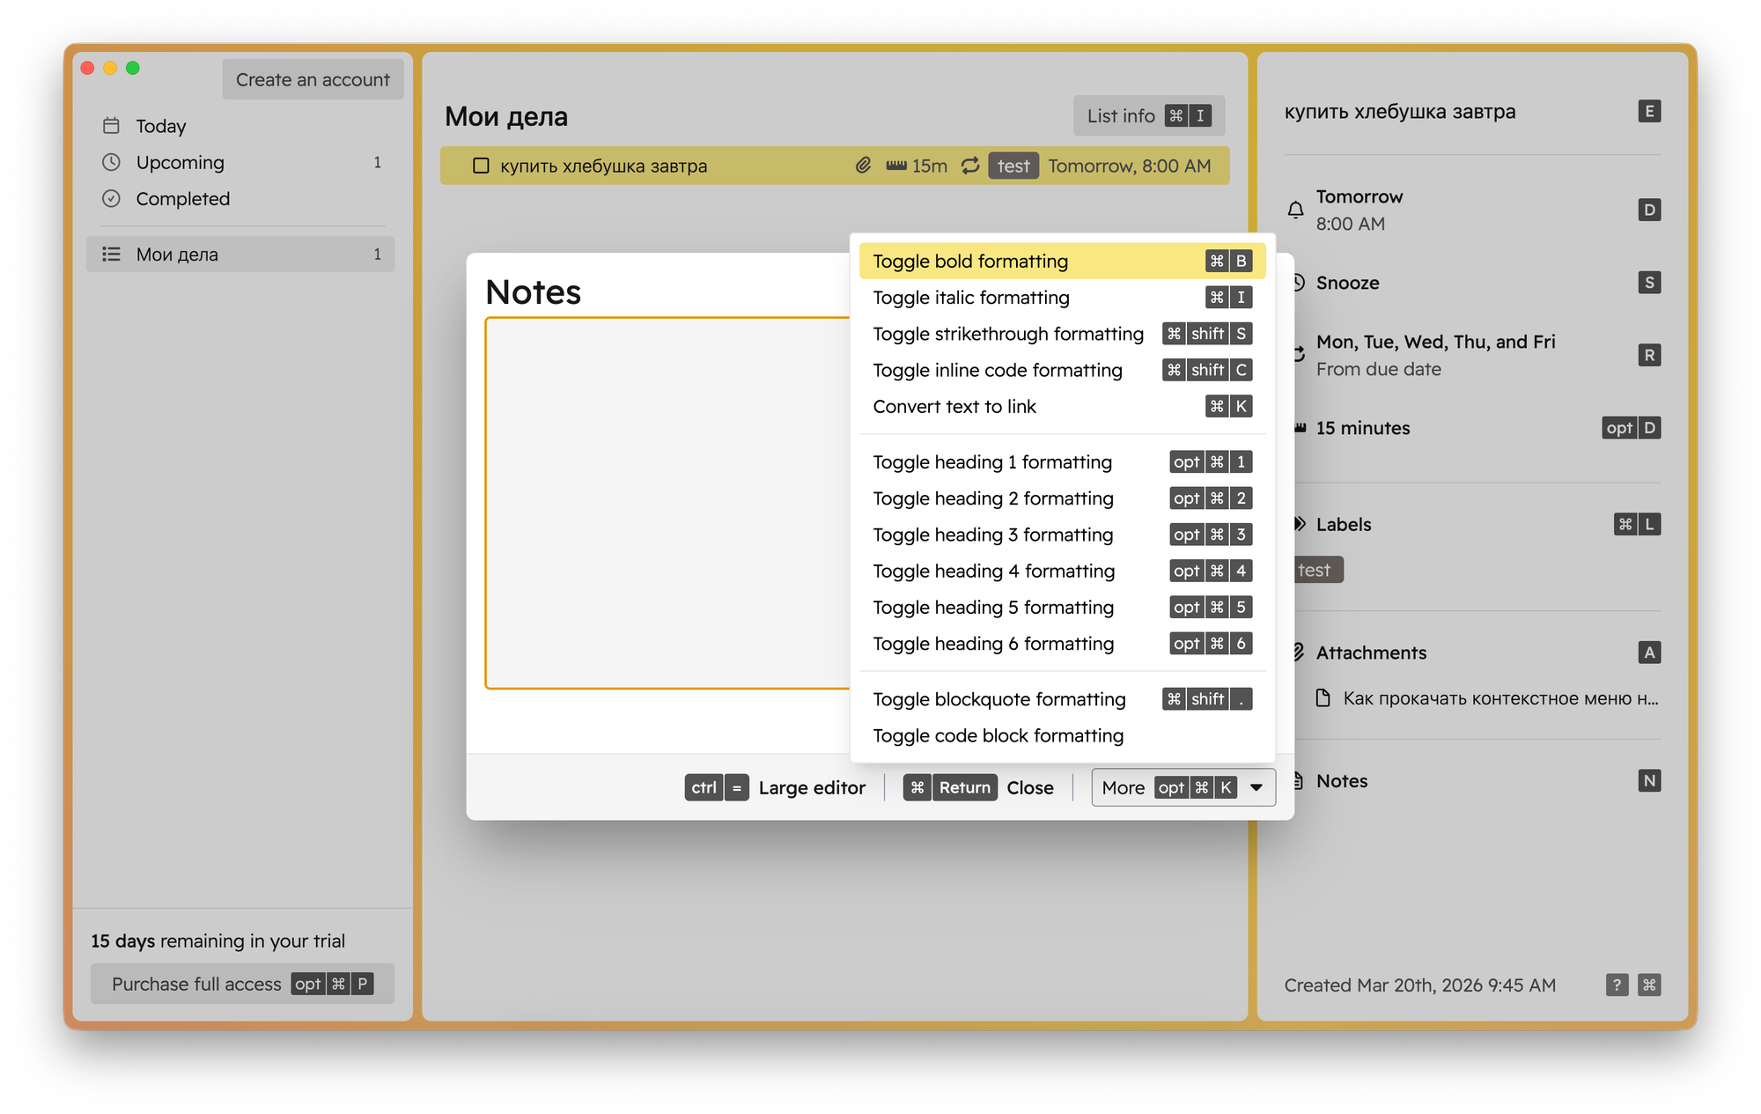The height and width of the screenshot is (1114, 1761).
Task: Click the question mark help icon
Action: (x=1617, y=985)
